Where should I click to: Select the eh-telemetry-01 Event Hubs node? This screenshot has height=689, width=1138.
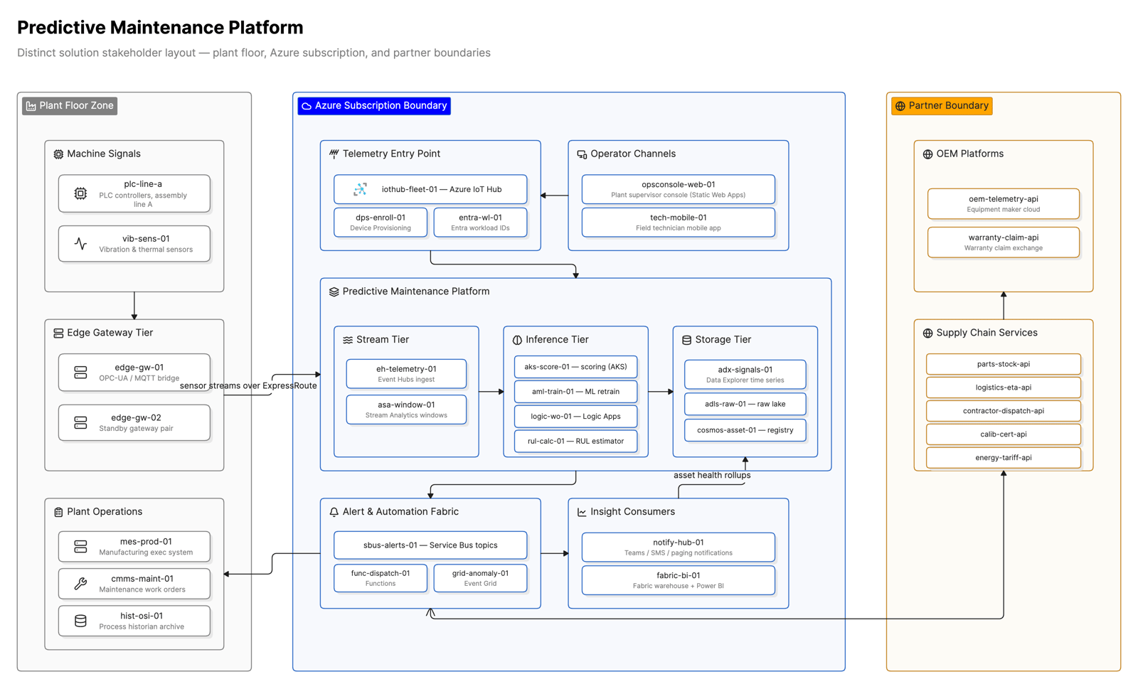point(406,374)
